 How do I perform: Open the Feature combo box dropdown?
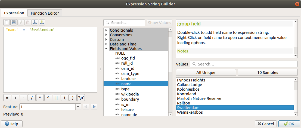tap(78, 107)
